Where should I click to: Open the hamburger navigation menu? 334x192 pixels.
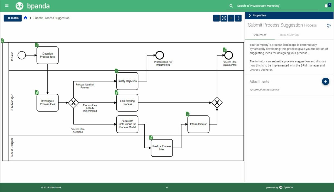[x=6, y=5]
